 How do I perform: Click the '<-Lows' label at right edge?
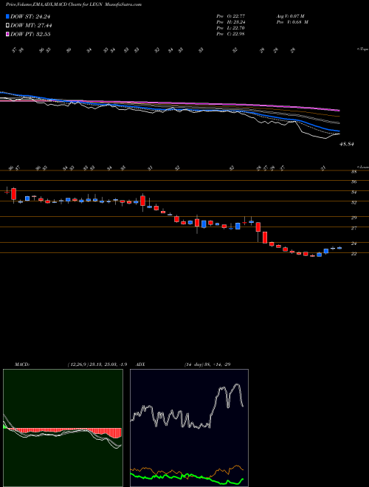tap(362, 167)
